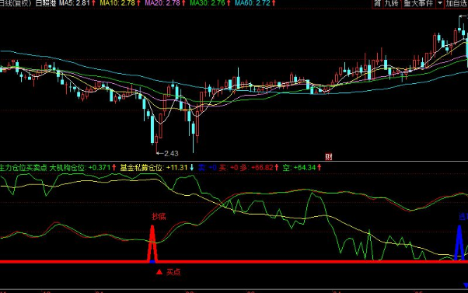
Task: Click the 财 financial marker icon
Action: click(329, 156)
